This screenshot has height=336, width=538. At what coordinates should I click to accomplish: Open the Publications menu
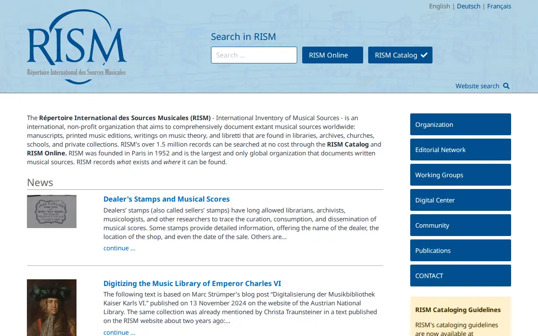click(461, 250)
